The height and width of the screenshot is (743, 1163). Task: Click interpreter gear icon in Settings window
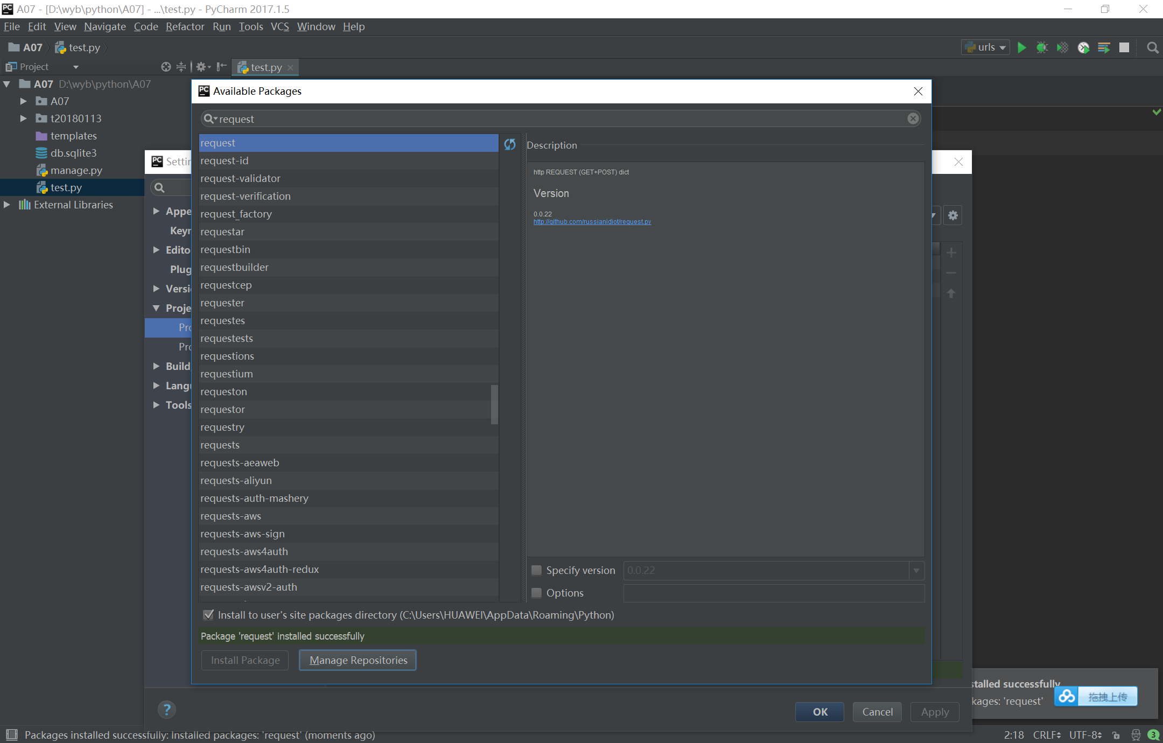point(953,215)
